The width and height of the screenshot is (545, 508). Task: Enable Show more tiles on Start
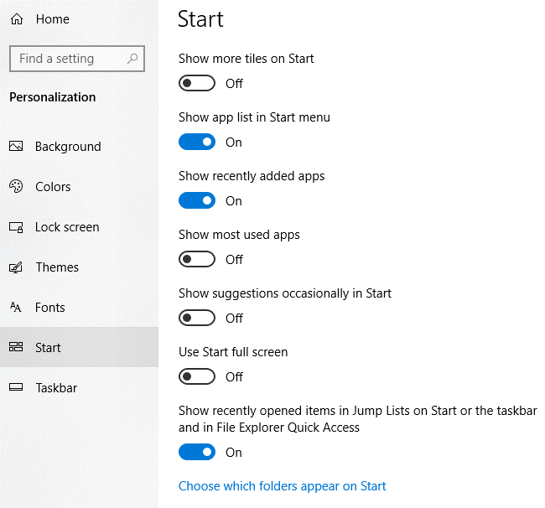pos(197,84)
